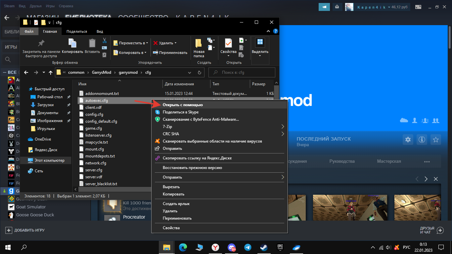Open Epic Games Launcher from taskbar
This screenshot has width=452, height=254.
[x=280, y=247]
